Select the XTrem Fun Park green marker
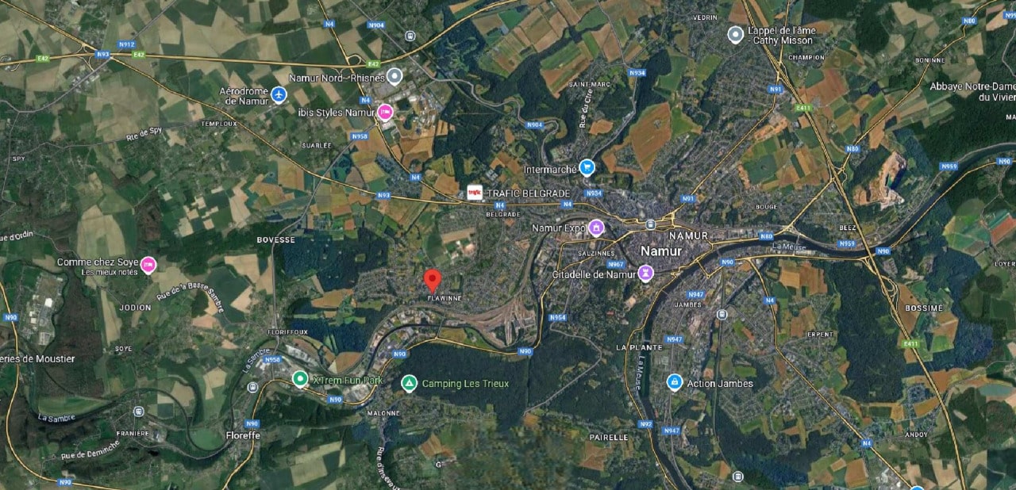This screenshot has width=1016, height=490. [x=300, y=379]
